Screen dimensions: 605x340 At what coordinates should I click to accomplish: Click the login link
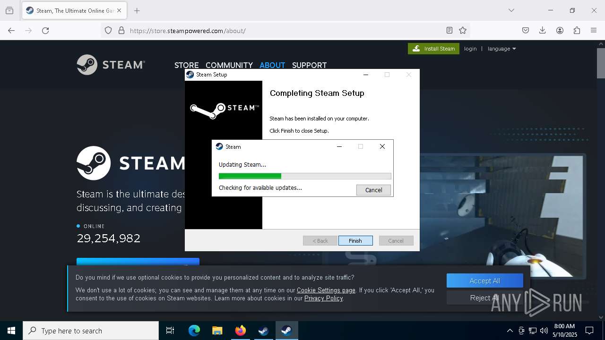(470, 49)
